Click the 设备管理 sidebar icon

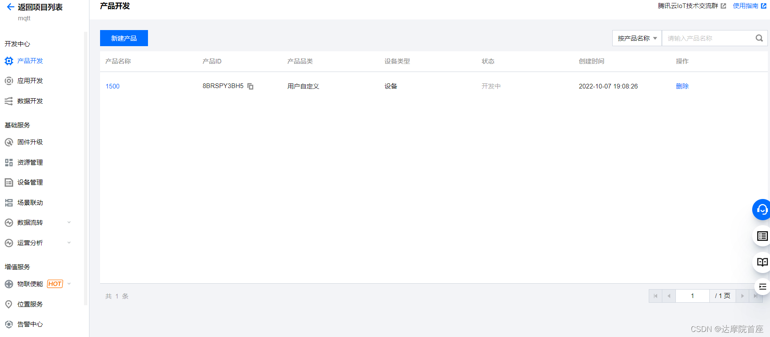9,182
